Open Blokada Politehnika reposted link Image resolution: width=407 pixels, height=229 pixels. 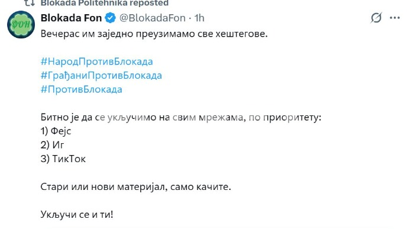point(105,3)
